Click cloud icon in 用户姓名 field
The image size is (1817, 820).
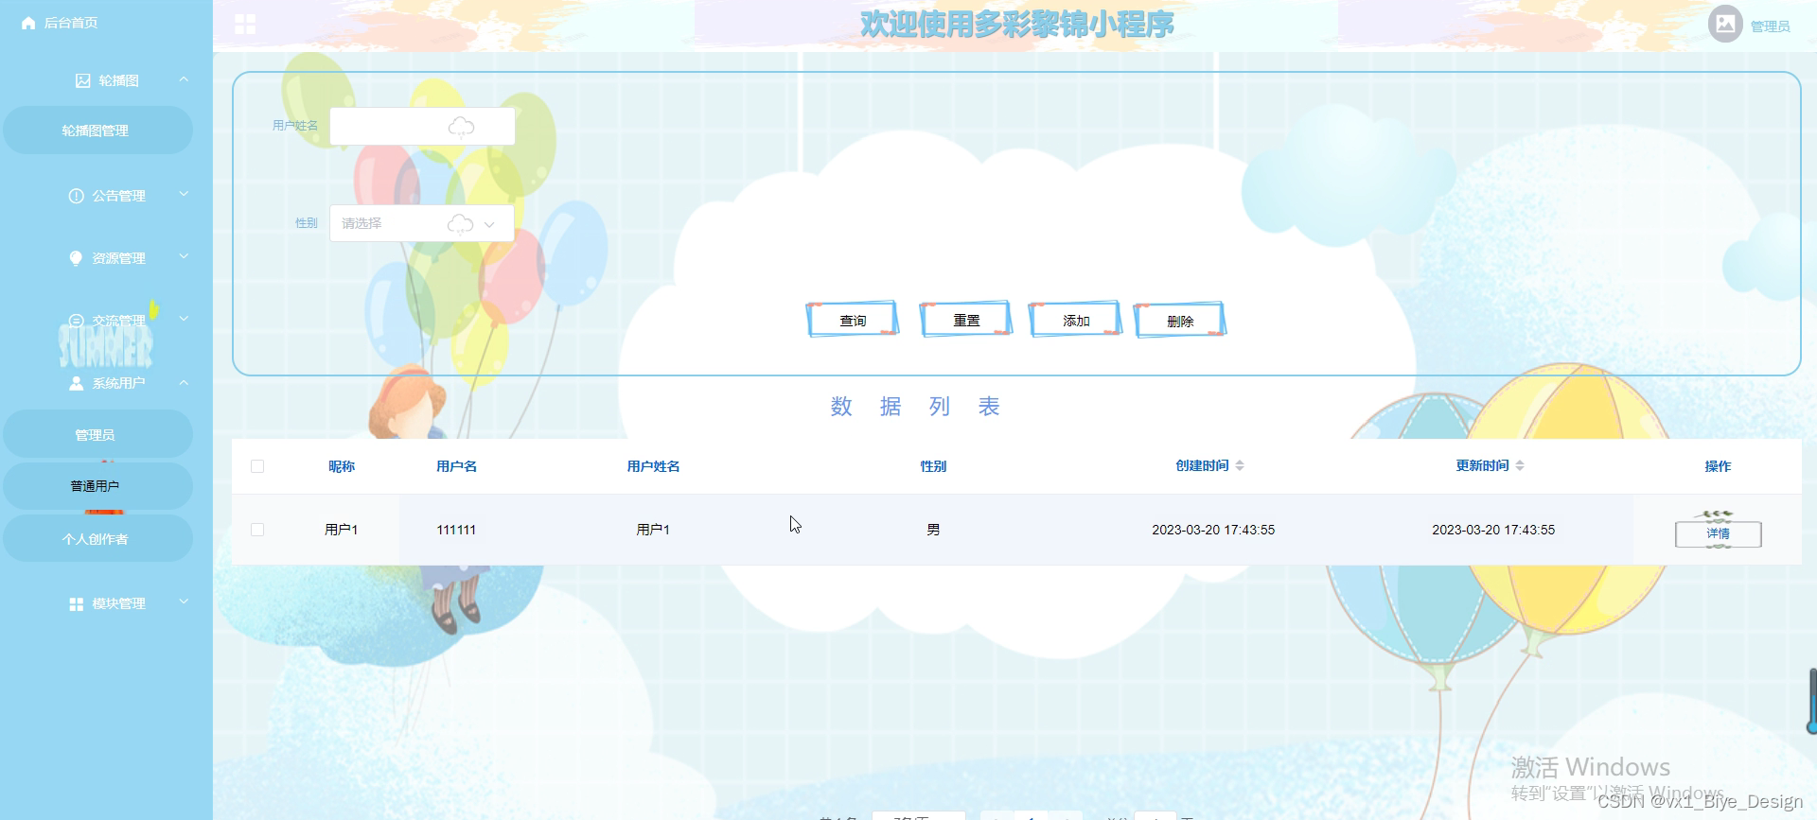pyautogui.click(x=461, y=127)
